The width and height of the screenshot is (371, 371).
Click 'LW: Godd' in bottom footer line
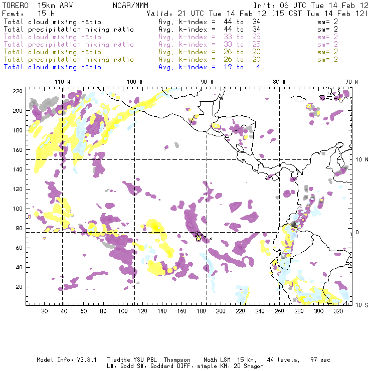[120, 366]
